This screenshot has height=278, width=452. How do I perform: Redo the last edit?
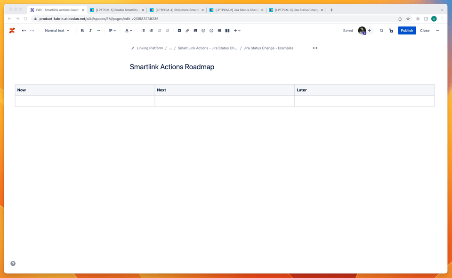pos(32,31)
